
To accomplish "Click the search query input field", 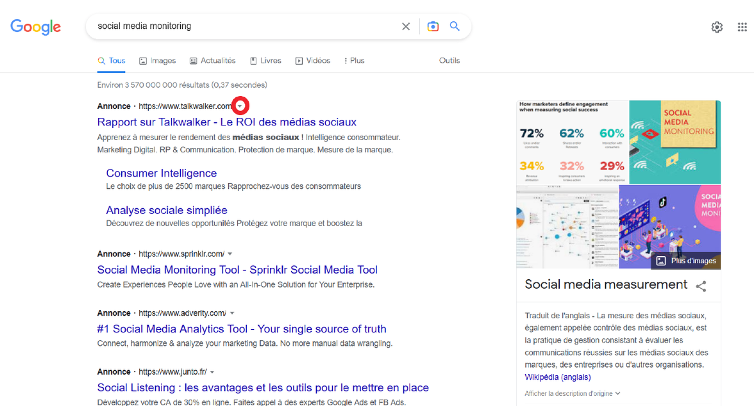I will click(245, 26).
